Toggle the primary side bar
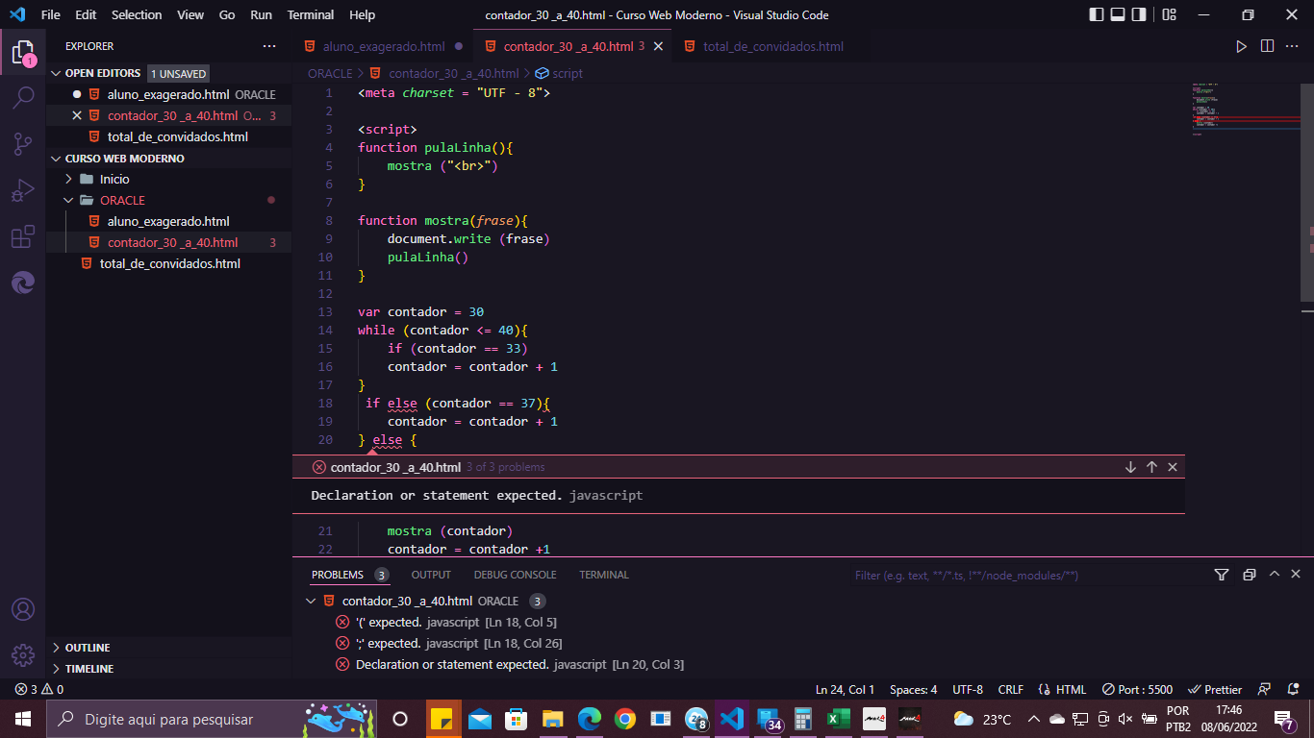This screenshot has width=1314, height=738. [1097, 14]
